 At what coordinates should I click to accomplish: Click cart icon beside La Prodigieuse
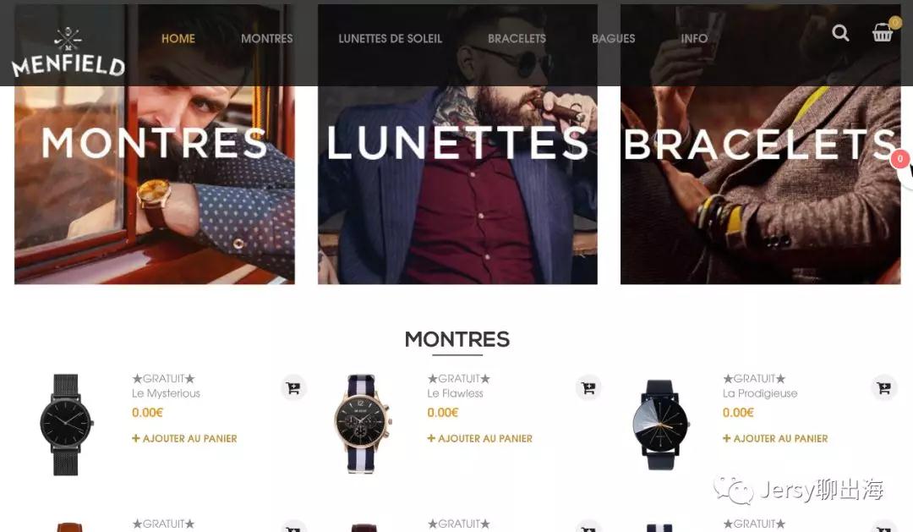tap(884, 387)
